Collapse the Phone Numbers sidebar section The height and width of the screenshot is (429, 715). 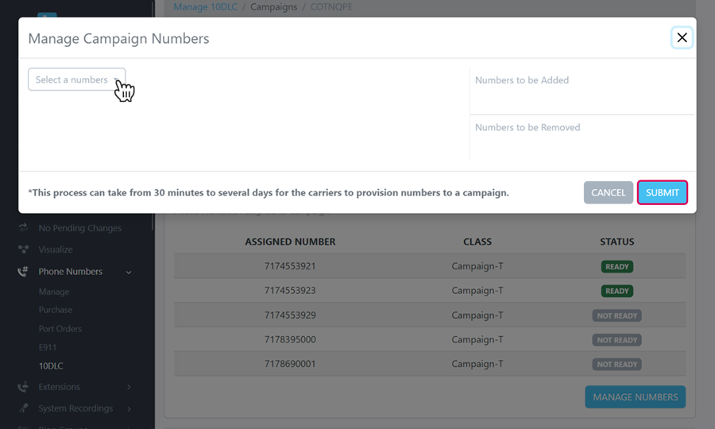pyautogui.click(x=129, y=272)
